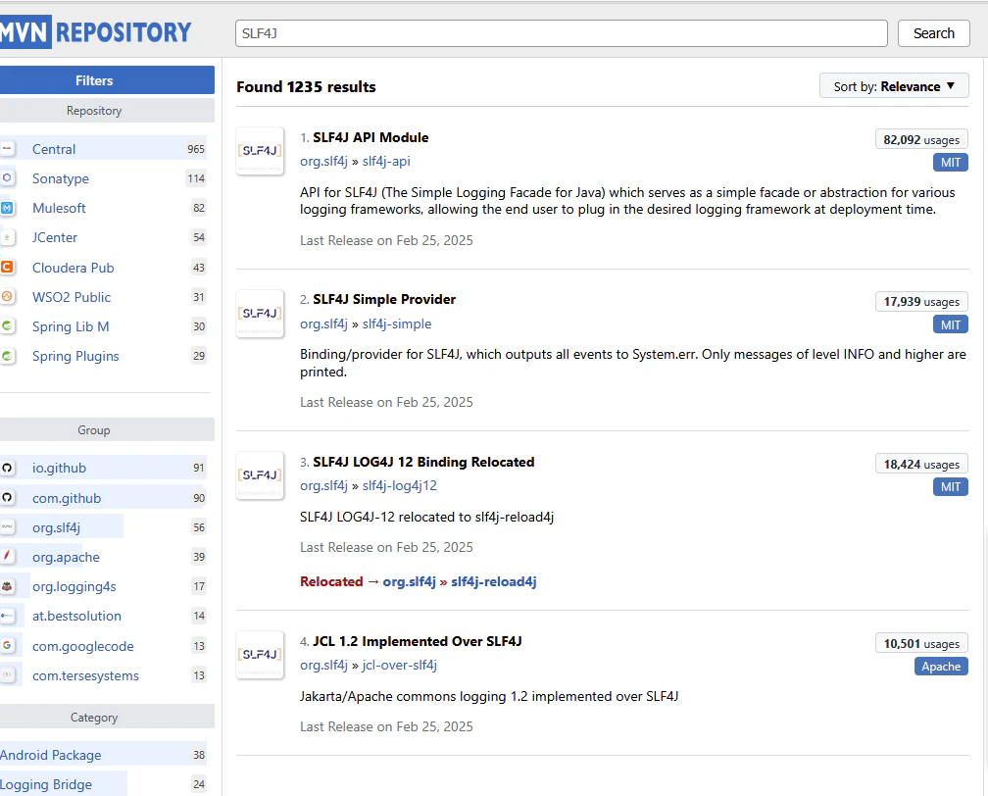Open the Sort by Relevance dropdown
The width and height of the screenshot is (988, 796).
[894, 86]
